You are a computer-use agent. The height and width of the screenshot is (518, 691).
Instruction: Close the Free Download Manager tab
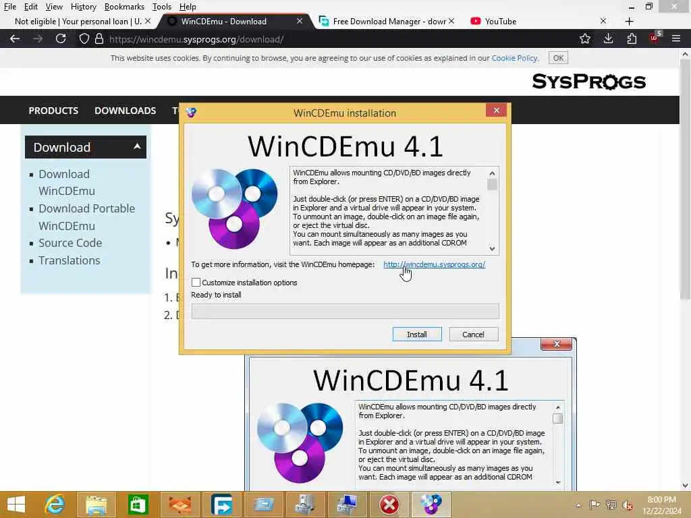pos(451,21)
